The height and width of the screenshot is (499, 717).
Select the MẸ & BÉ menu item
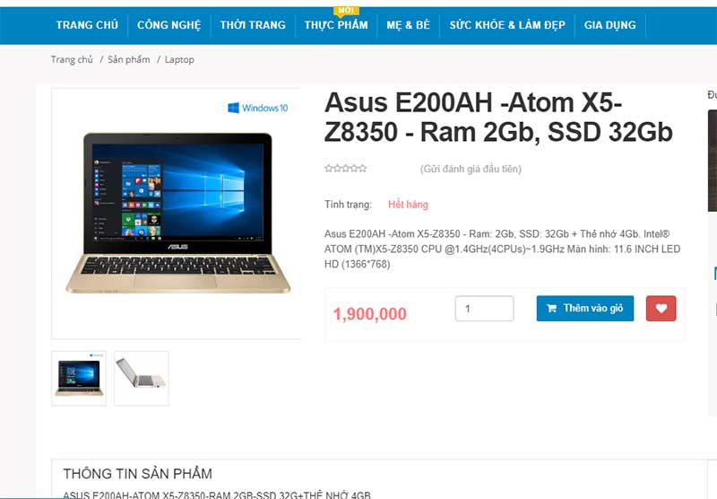(409, 25)
